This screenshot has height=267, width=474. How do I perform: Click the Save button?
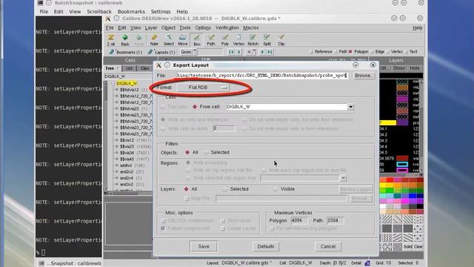[x=204, y=246]
